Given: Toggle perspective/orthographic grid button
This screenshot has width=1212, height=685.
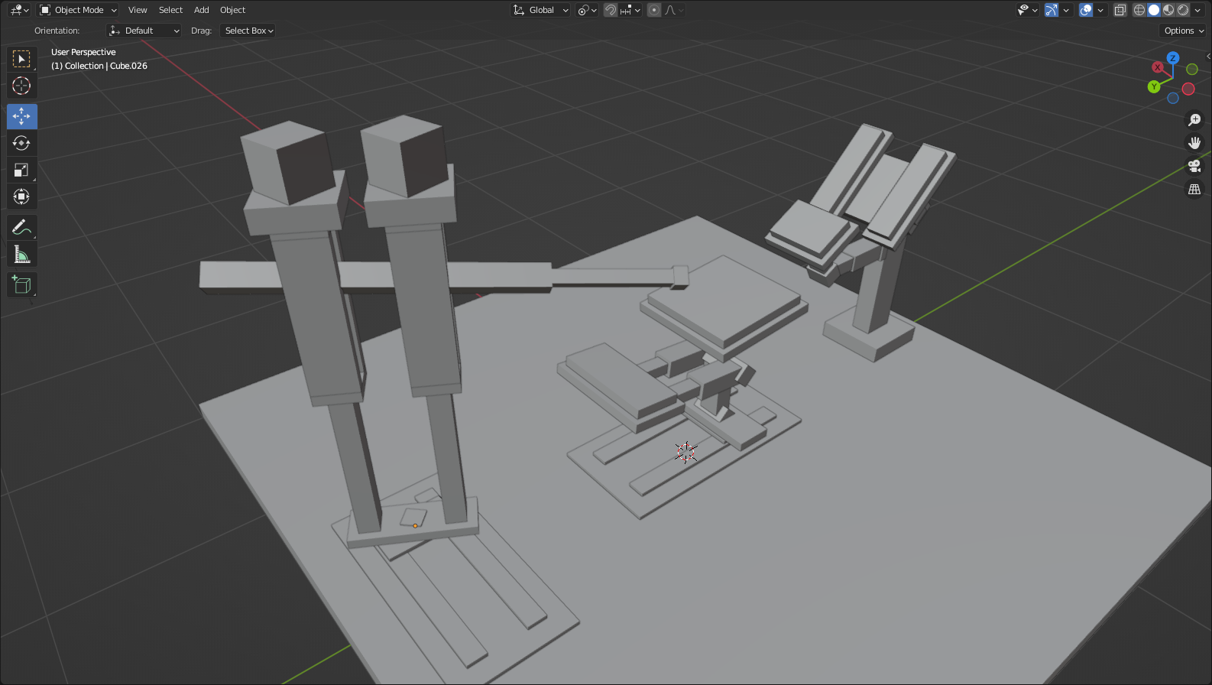Looking at the screenshot, I should coord(1194,189).
